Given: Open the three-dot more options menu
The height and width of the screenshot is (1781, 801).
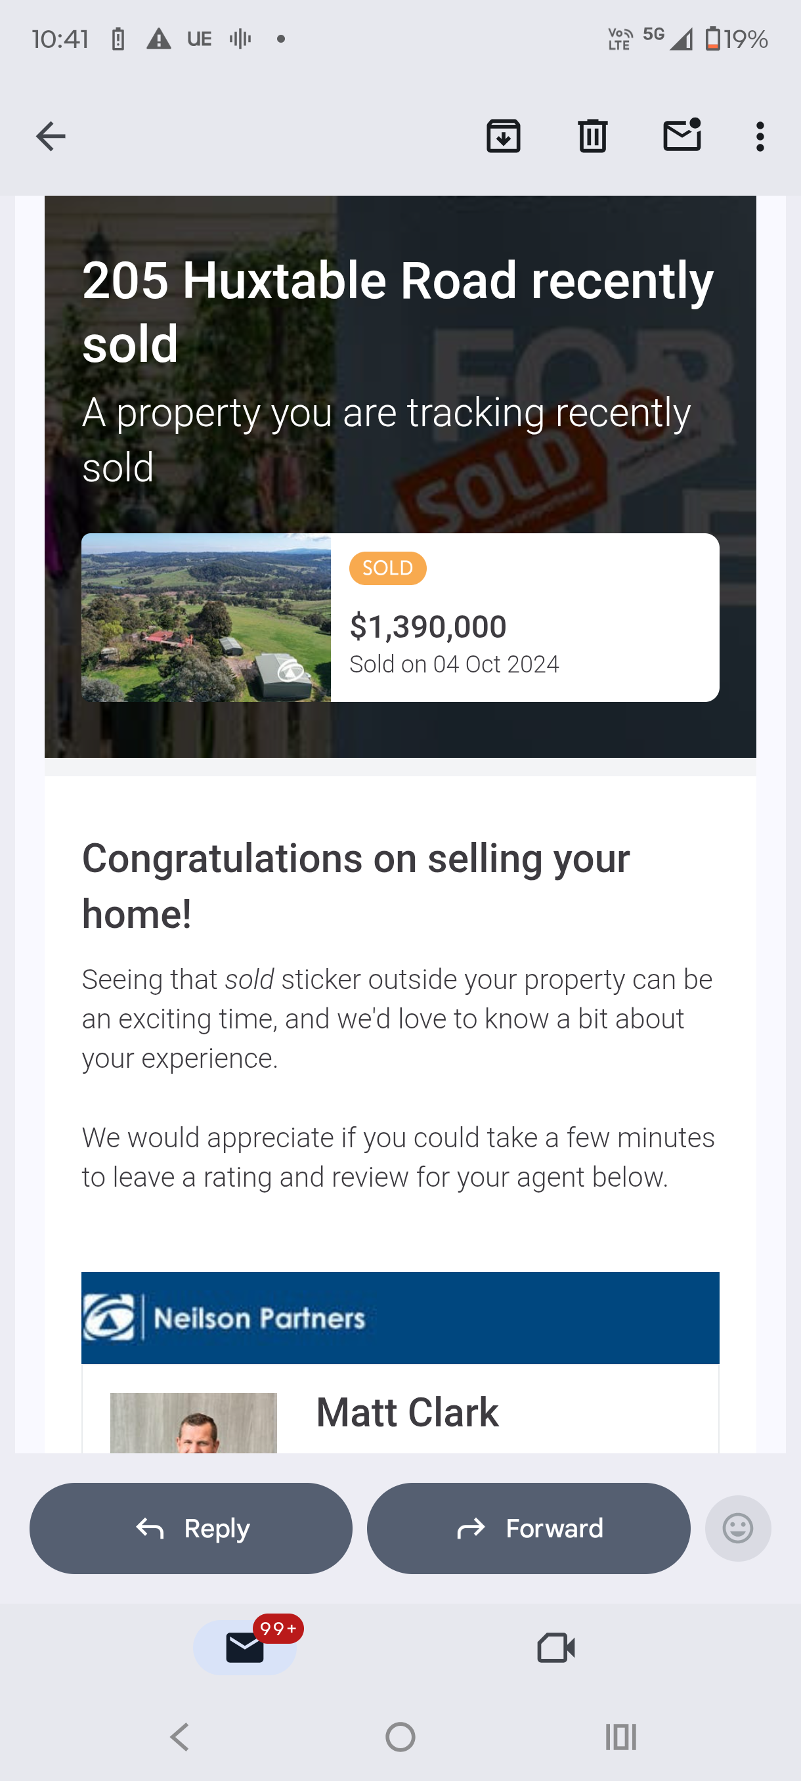Looking at the screenshot, I should 760,137.
